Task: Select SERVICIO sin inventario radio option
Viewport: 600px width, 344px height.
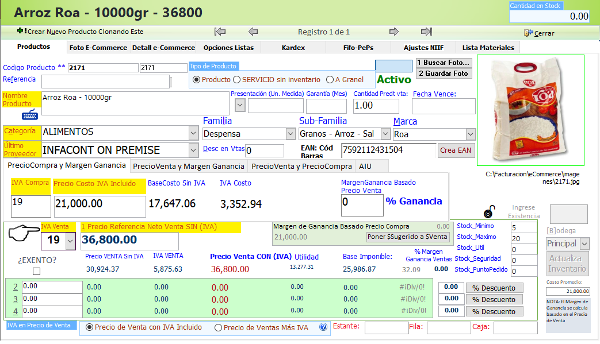Action: click(237, 80)
